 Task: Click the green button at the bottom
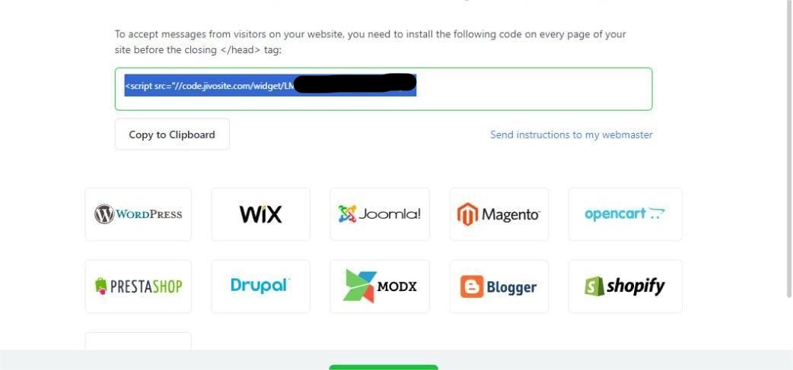pyautogui.click(x=384, y=368)
